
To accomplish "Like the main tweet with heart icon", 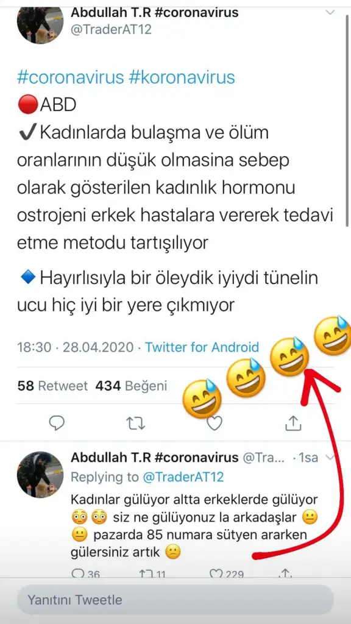I will [x=214, y=424].
